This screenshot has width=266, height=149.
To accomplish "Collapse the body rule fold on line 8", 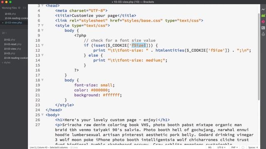I will click(x=42, y=30).
